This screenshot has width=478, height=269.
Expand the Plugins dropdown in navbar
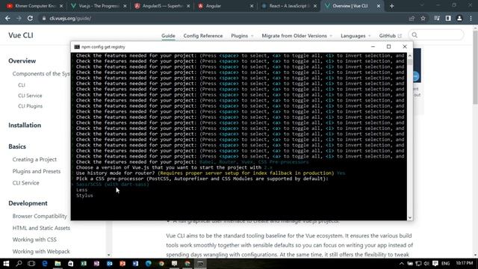click(x=242, y=36)
